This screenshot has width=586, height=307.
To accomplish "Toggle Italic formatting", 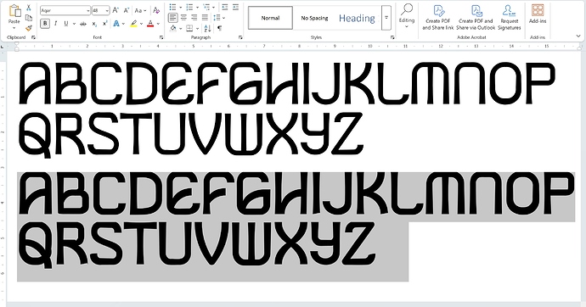I will pyautogui.click(x=55, y=24).
